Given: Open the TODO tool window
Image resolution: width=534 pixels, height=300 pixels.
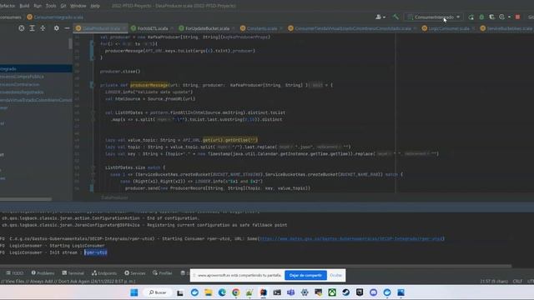Looking at the screenshot, I should (15, 272).
